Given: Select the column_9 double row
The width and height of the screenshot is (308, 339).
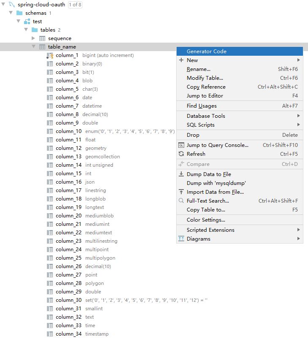Looking at the screenshot, I should 72,123.
